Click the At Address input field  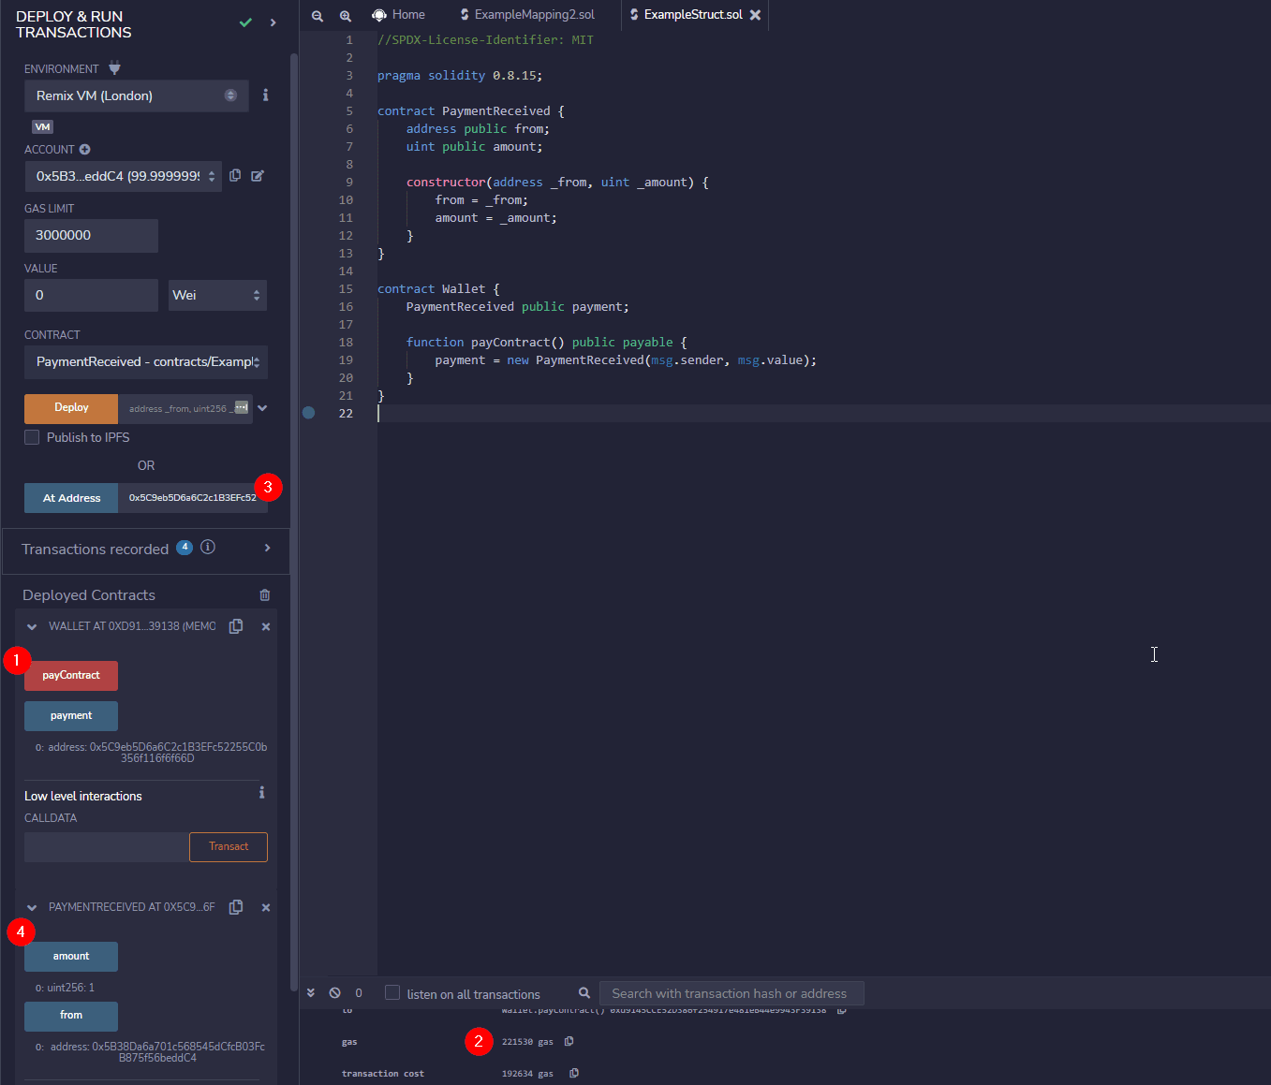(x=193, y=498)
